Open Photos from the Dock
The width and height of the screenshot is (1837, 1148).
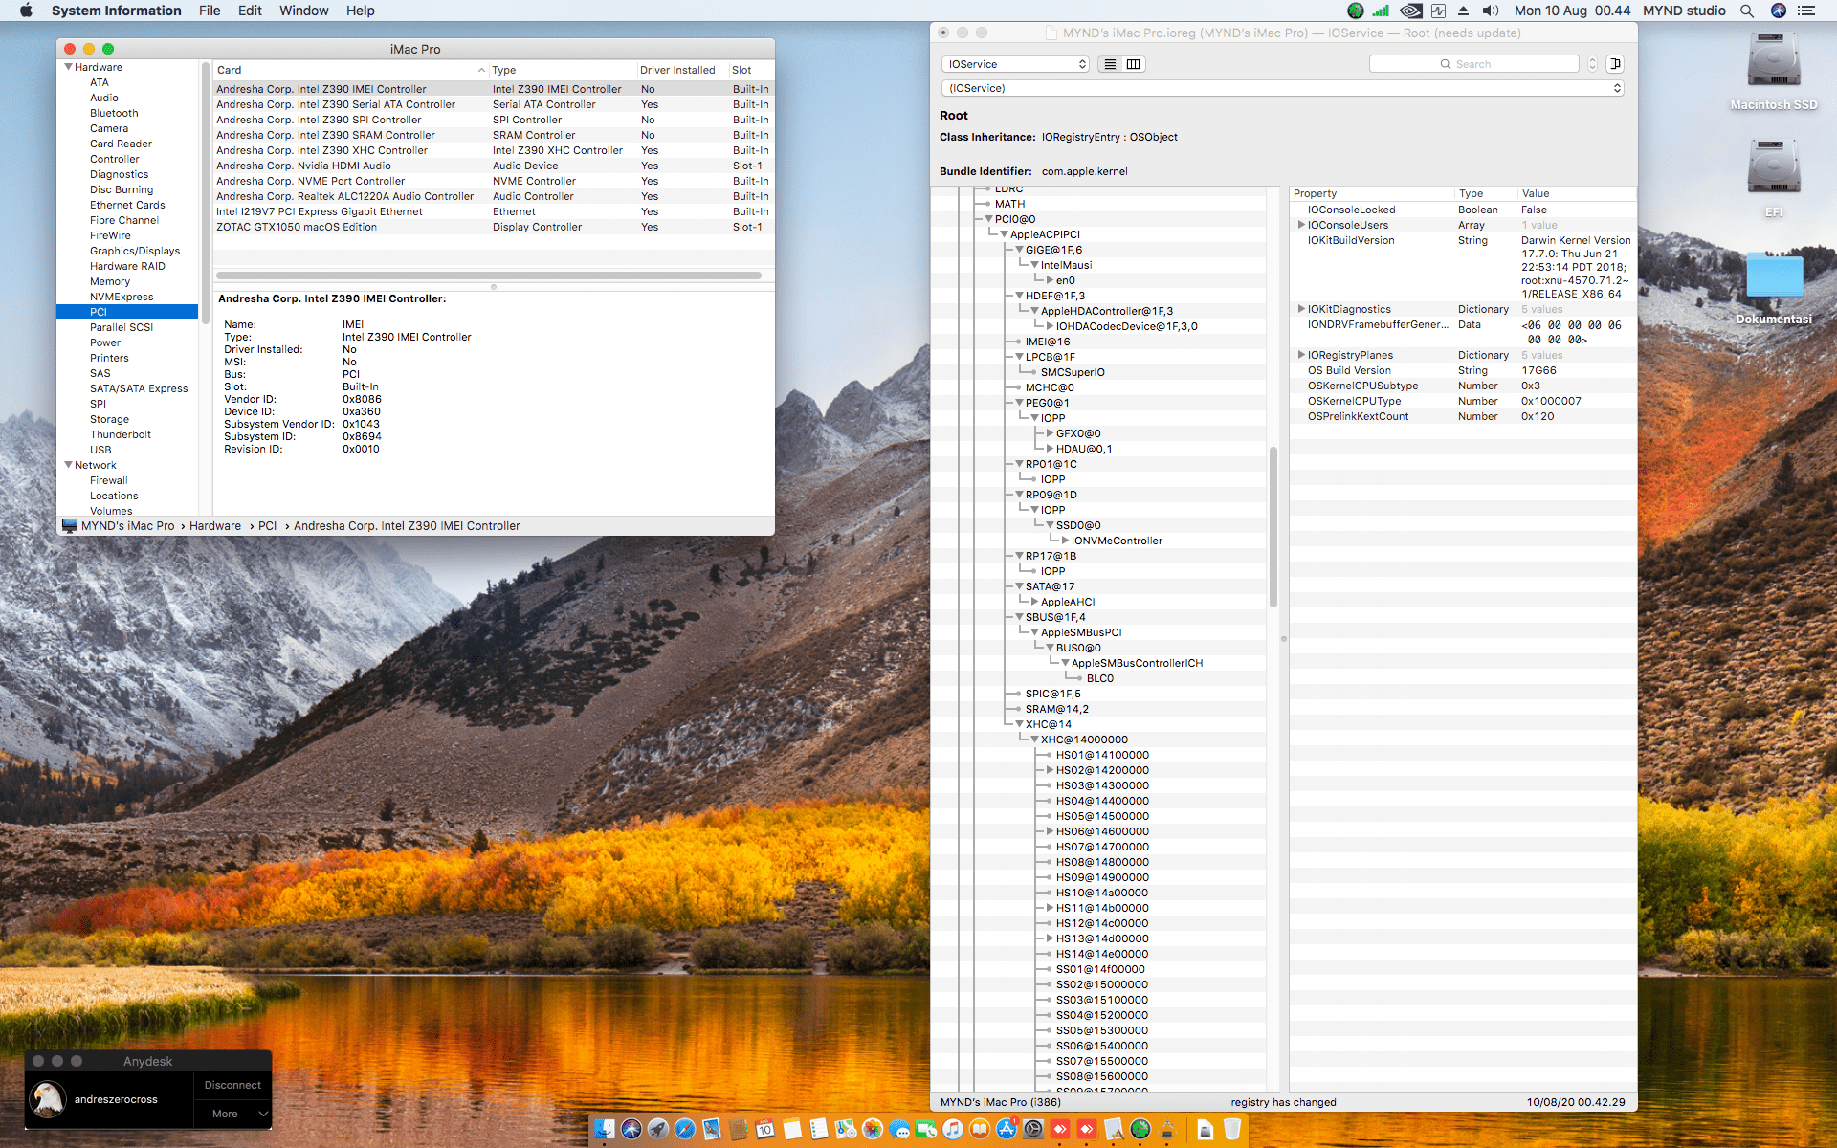coord(873,1130)
